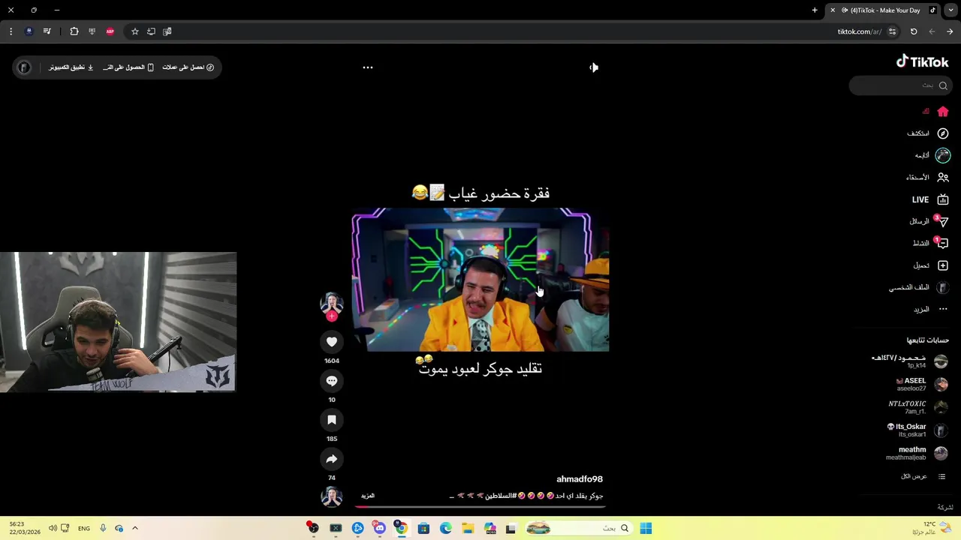Image resolution: width=961 pixels, height=540 pixels.
Task: Like the video with the heart icon
Action: click(x=332, y=342)
